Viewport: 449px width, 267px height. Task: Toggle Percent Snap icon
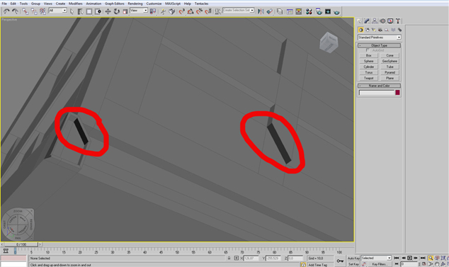click(x=199, y=11)
